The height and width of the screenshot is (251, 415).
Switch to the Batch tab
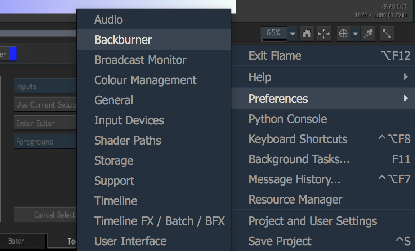tap(17, 241)
